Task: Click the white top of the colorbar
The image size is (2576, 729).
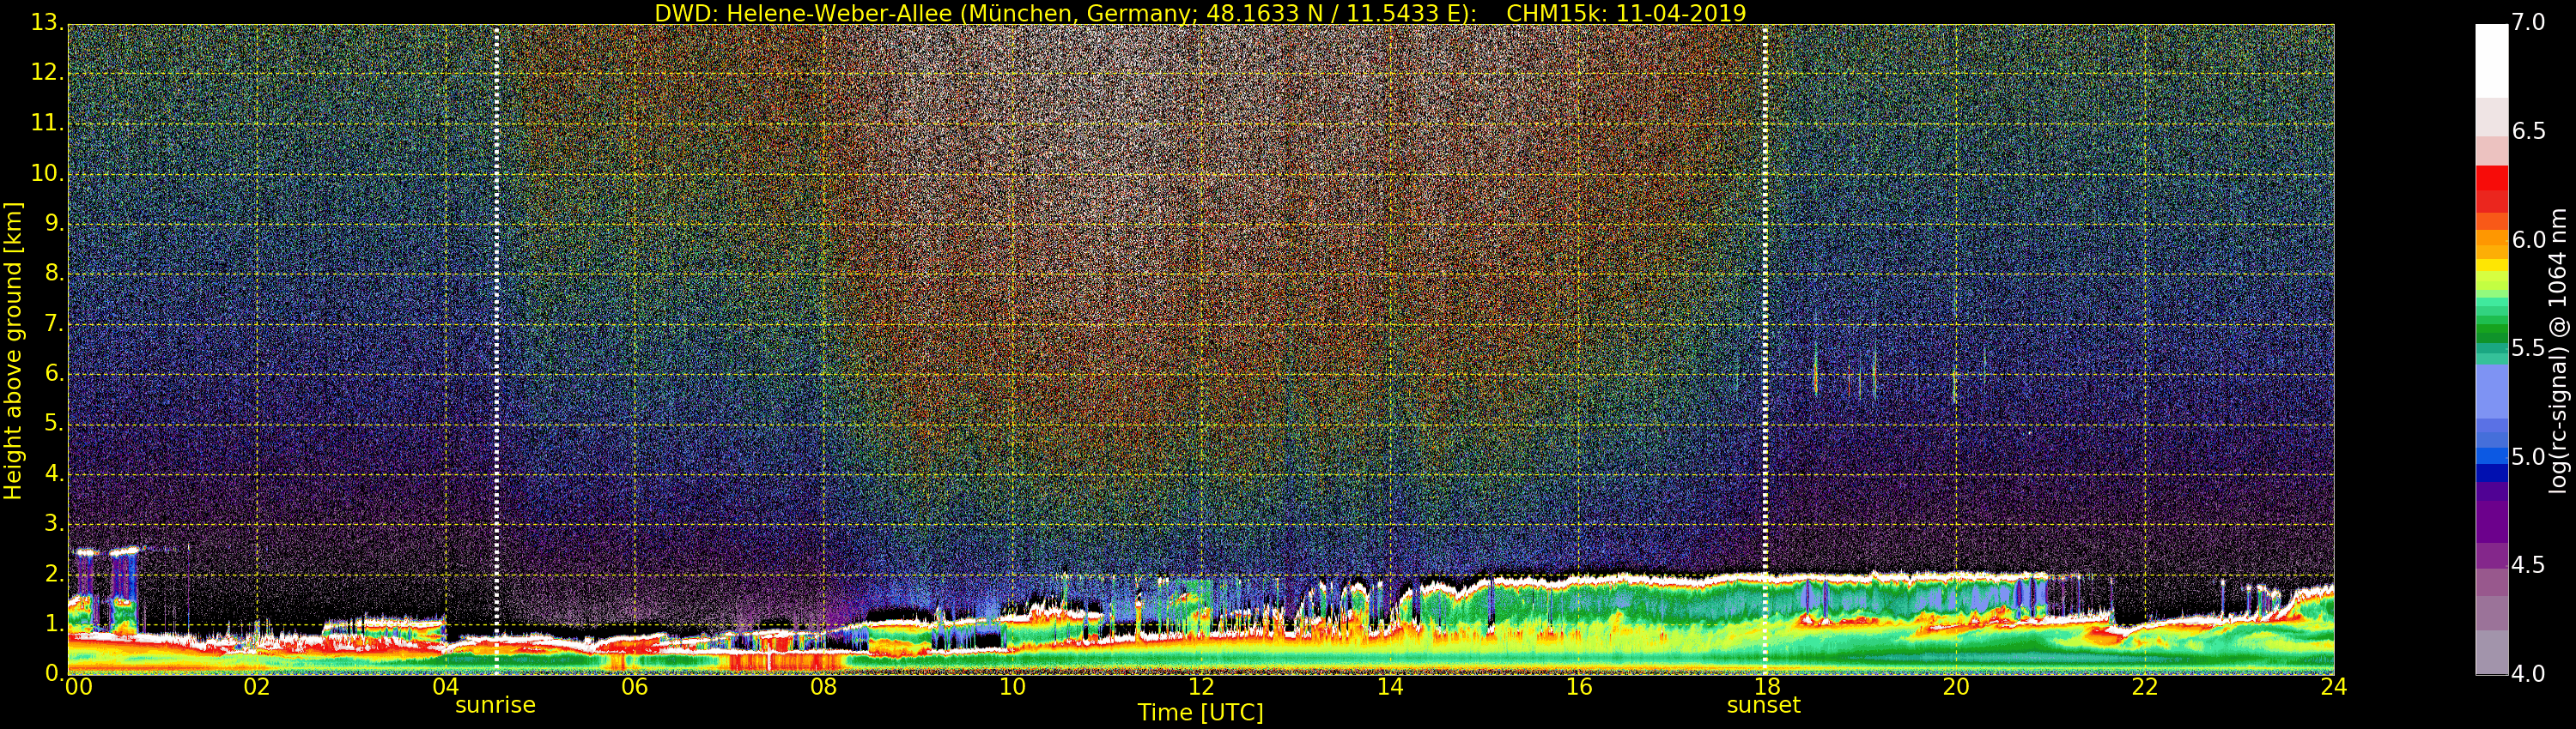Action: (2491, 60)
